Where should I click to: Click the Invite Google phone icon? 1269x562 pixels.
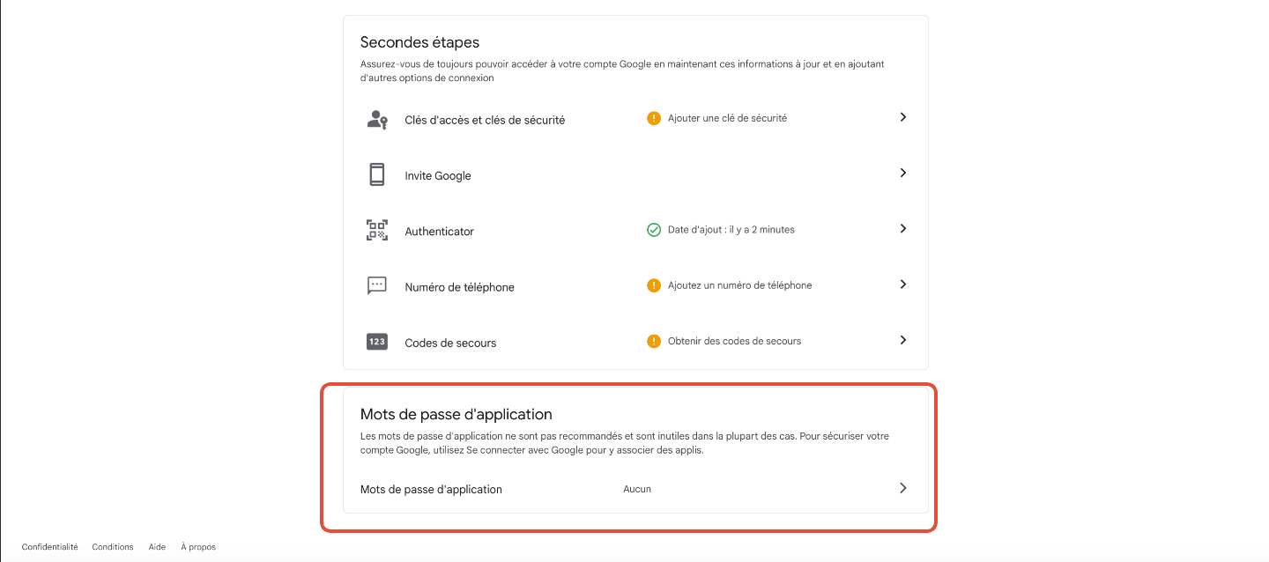[377, 174]
